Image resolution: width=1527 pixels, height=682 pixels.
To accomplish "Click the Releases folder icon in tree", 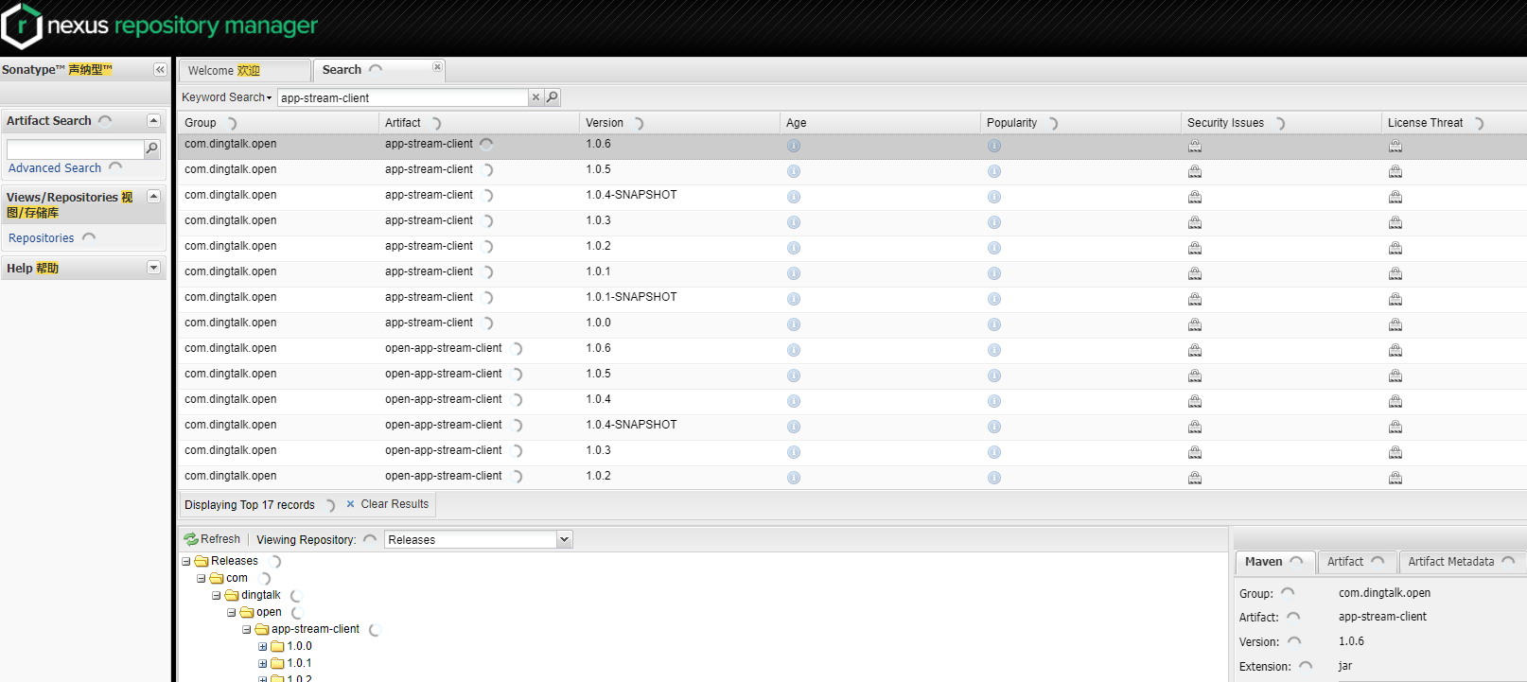I will (202, 561).
